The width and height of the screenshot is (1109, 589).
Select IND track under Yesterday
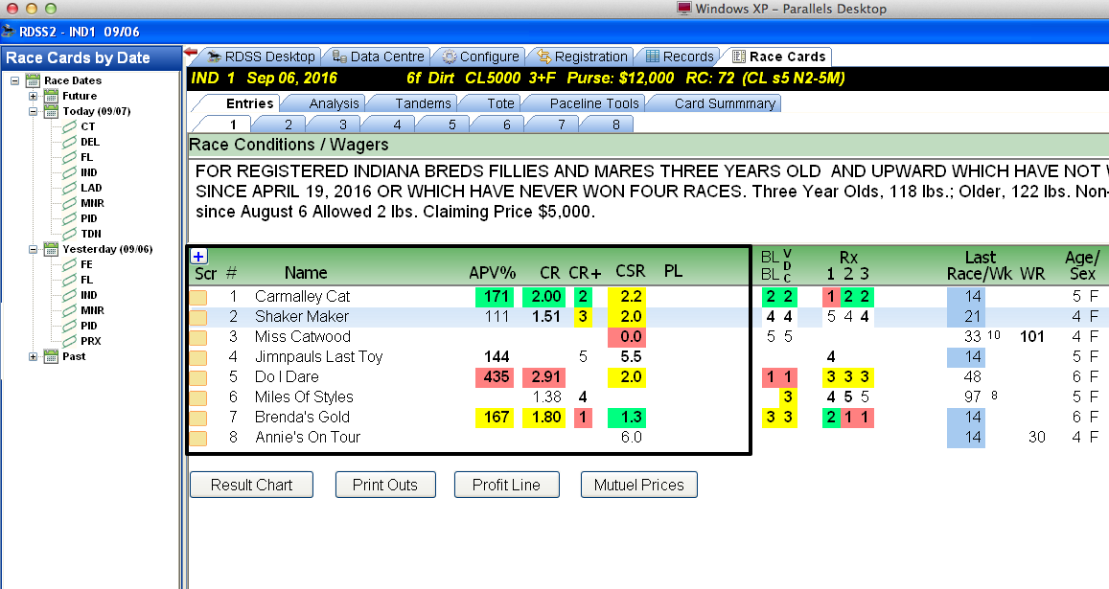pos(88,295)
